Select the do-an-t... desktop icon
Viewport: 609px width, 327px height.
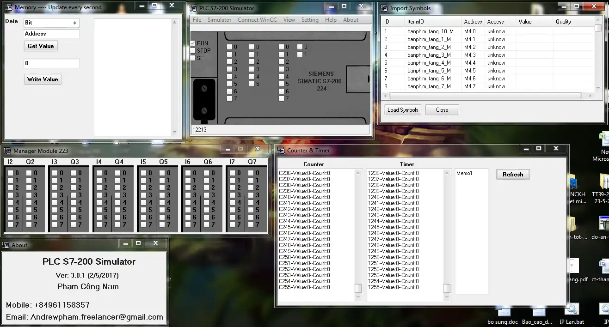point(601,229)
